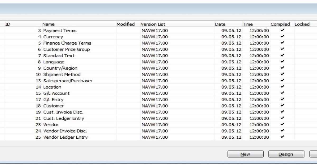Sort the list by the Name column header

tap(49, 24)
